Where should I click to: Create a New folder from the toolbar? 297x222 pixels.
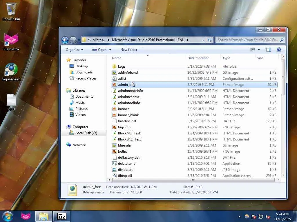[129, 50]
